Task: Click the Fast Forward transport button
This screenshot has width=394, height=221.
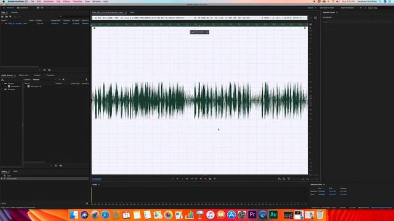Action: pyautogui.click(x=196, y=179)
